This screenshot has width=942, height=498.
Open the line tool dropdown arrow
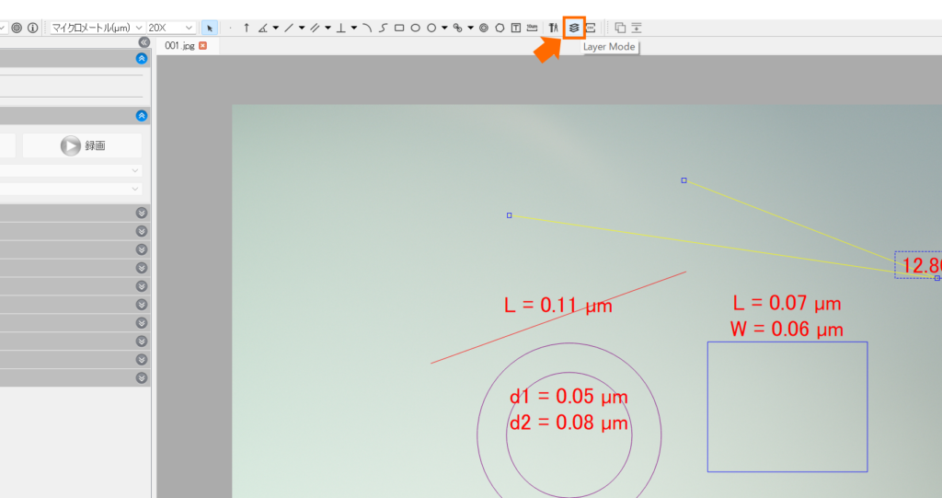click(x=302, y=28)
